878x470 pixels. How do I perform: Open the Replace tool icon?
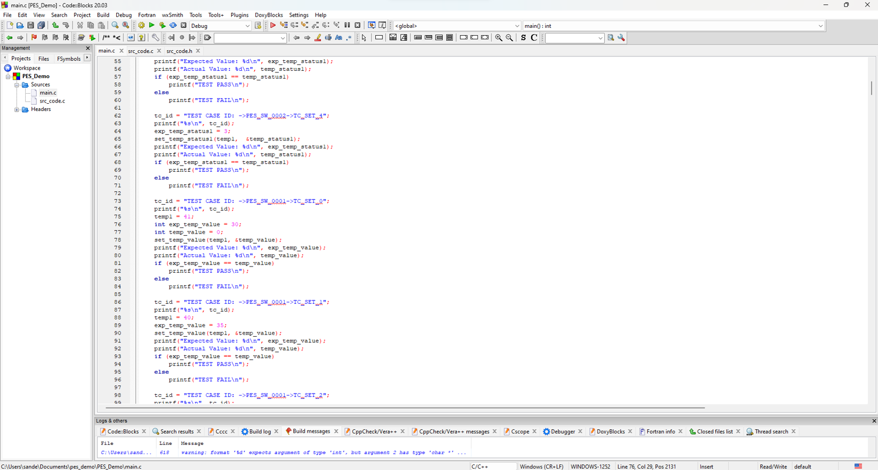tap(126, 26)
